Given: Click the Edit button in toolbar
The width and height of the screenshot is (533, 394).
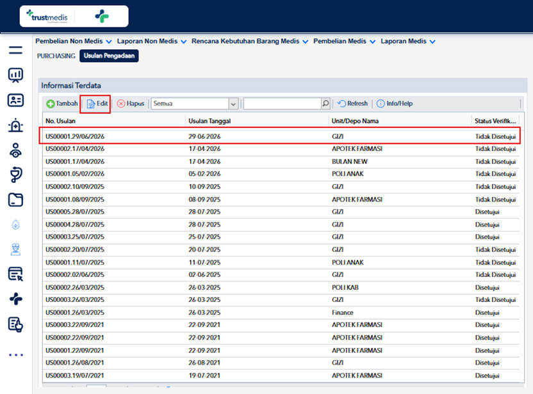Looking at the screenshot, I should point(97,104).
